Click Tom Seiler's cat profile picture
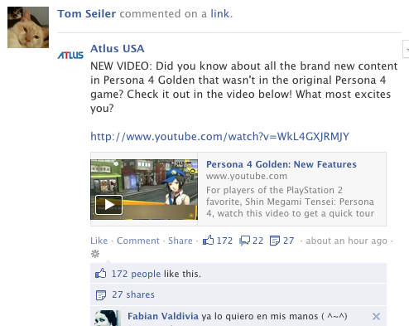This screenshot has width=409, height=326. coord(28,27)
